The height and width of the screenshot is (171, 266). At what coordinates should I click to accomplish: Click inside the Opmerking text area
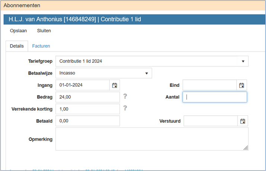click(152, 139)
